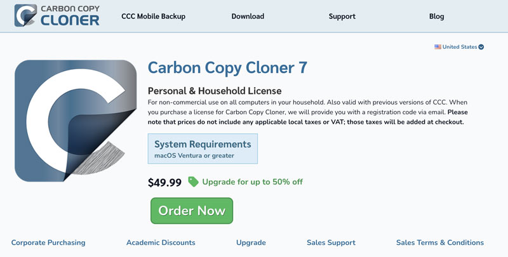Go to the Download menu item
This screenshot has height=257, width=508.
click(x=248, y=16)
